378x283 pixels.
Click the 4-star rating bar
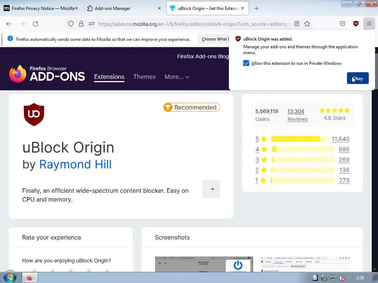(303, 149)
